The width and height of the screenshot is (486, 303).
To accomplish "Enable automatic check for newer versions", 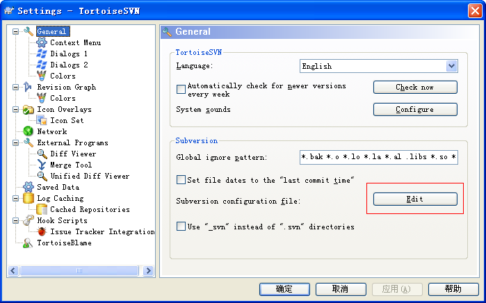I will click(x=181, y=90).
